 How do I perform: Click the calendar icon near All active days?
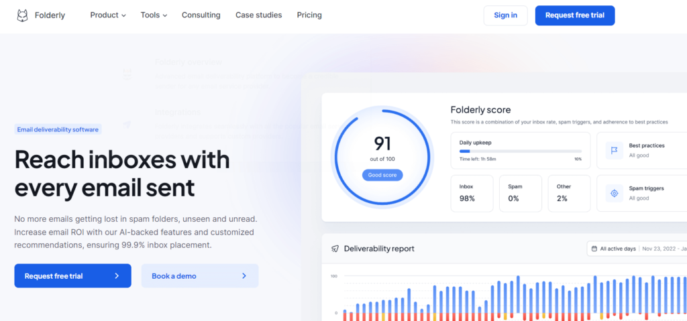pos(594,249)
